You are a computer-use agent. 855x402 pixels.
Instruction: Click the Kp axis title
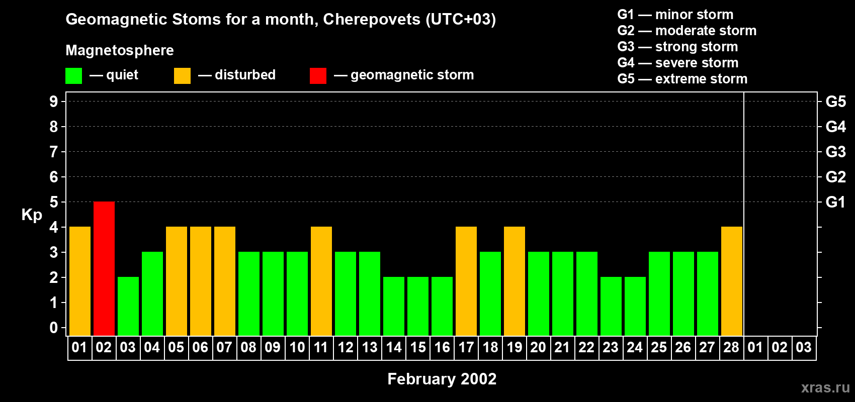(32, 215)
